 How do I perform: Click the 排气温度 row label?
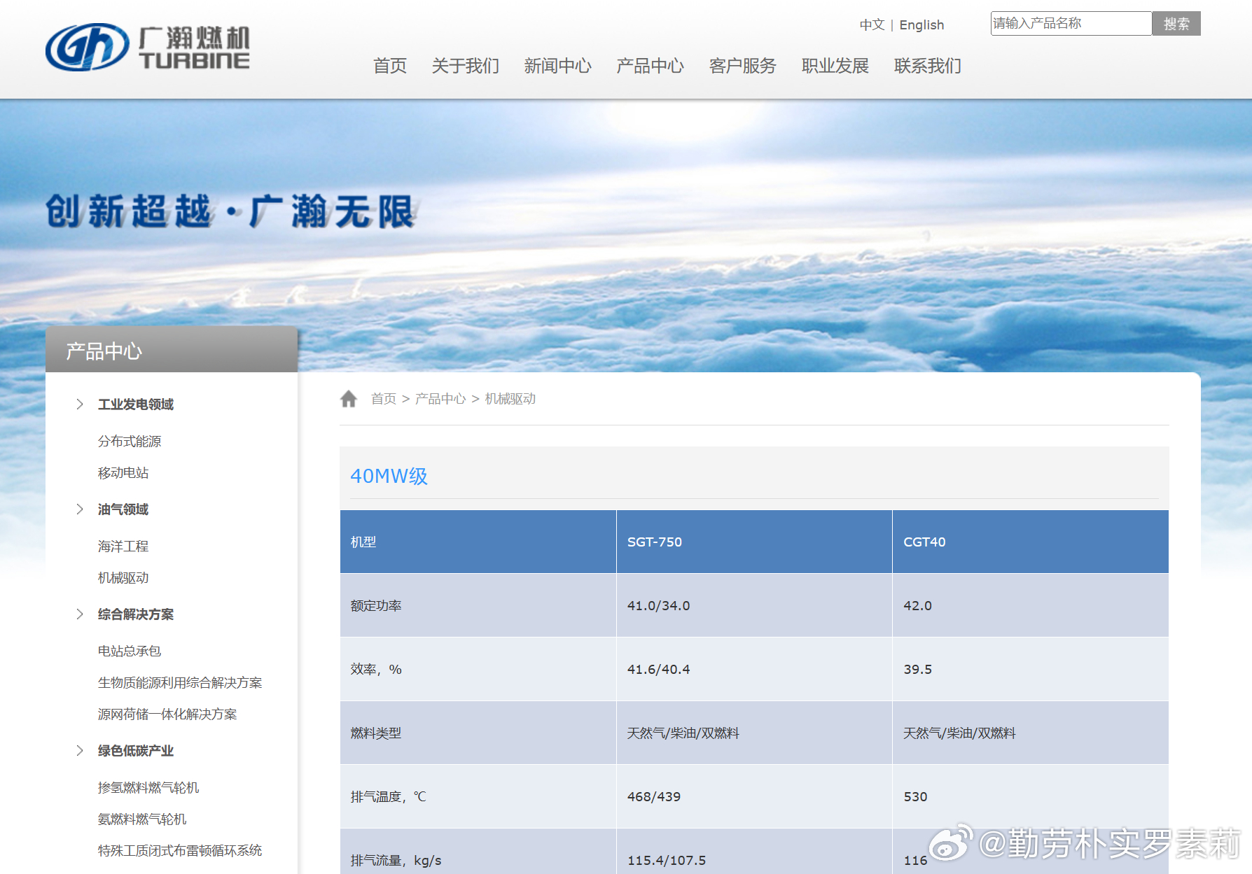pos(388,797)
